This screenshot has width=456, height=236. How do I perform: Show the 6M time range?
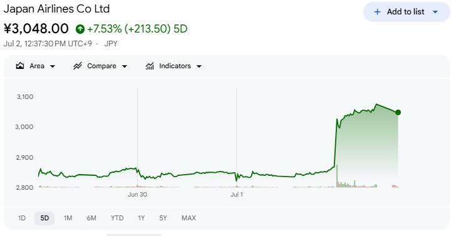(x=91, y=218)
